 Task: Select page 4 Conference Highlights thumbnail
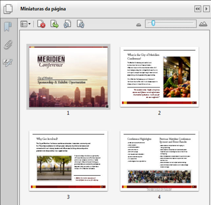coord(159,161)
